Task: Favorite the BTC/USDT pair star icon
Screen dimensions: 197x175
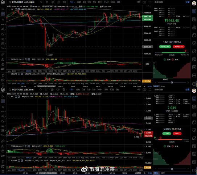Action: pyautogui.click(x=10, y=2)
